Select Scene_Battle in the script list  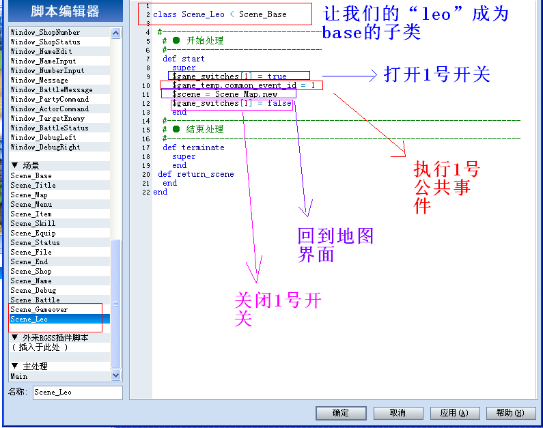59,300
